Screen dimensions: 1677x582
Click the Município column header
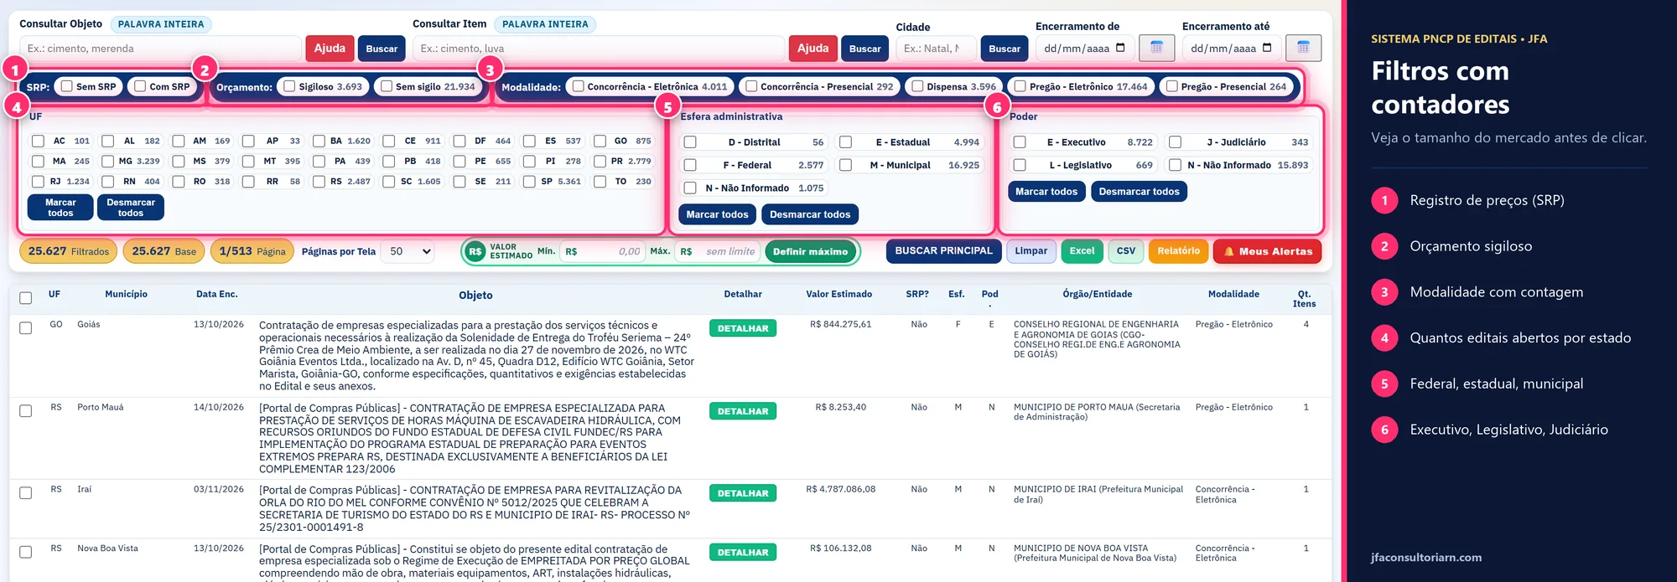(x=126, y=294)
